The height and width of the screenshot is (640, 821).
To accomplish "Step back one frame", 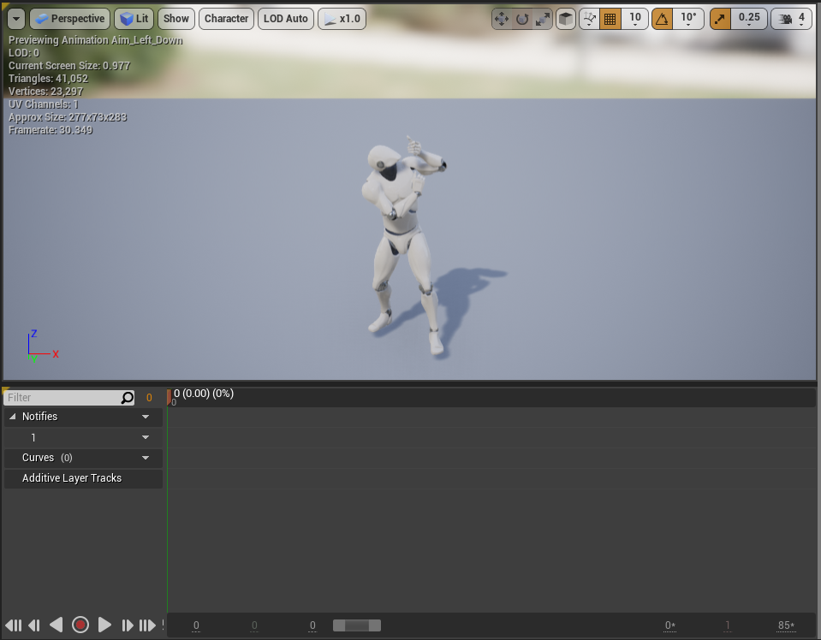I will [x=34, y=625].
